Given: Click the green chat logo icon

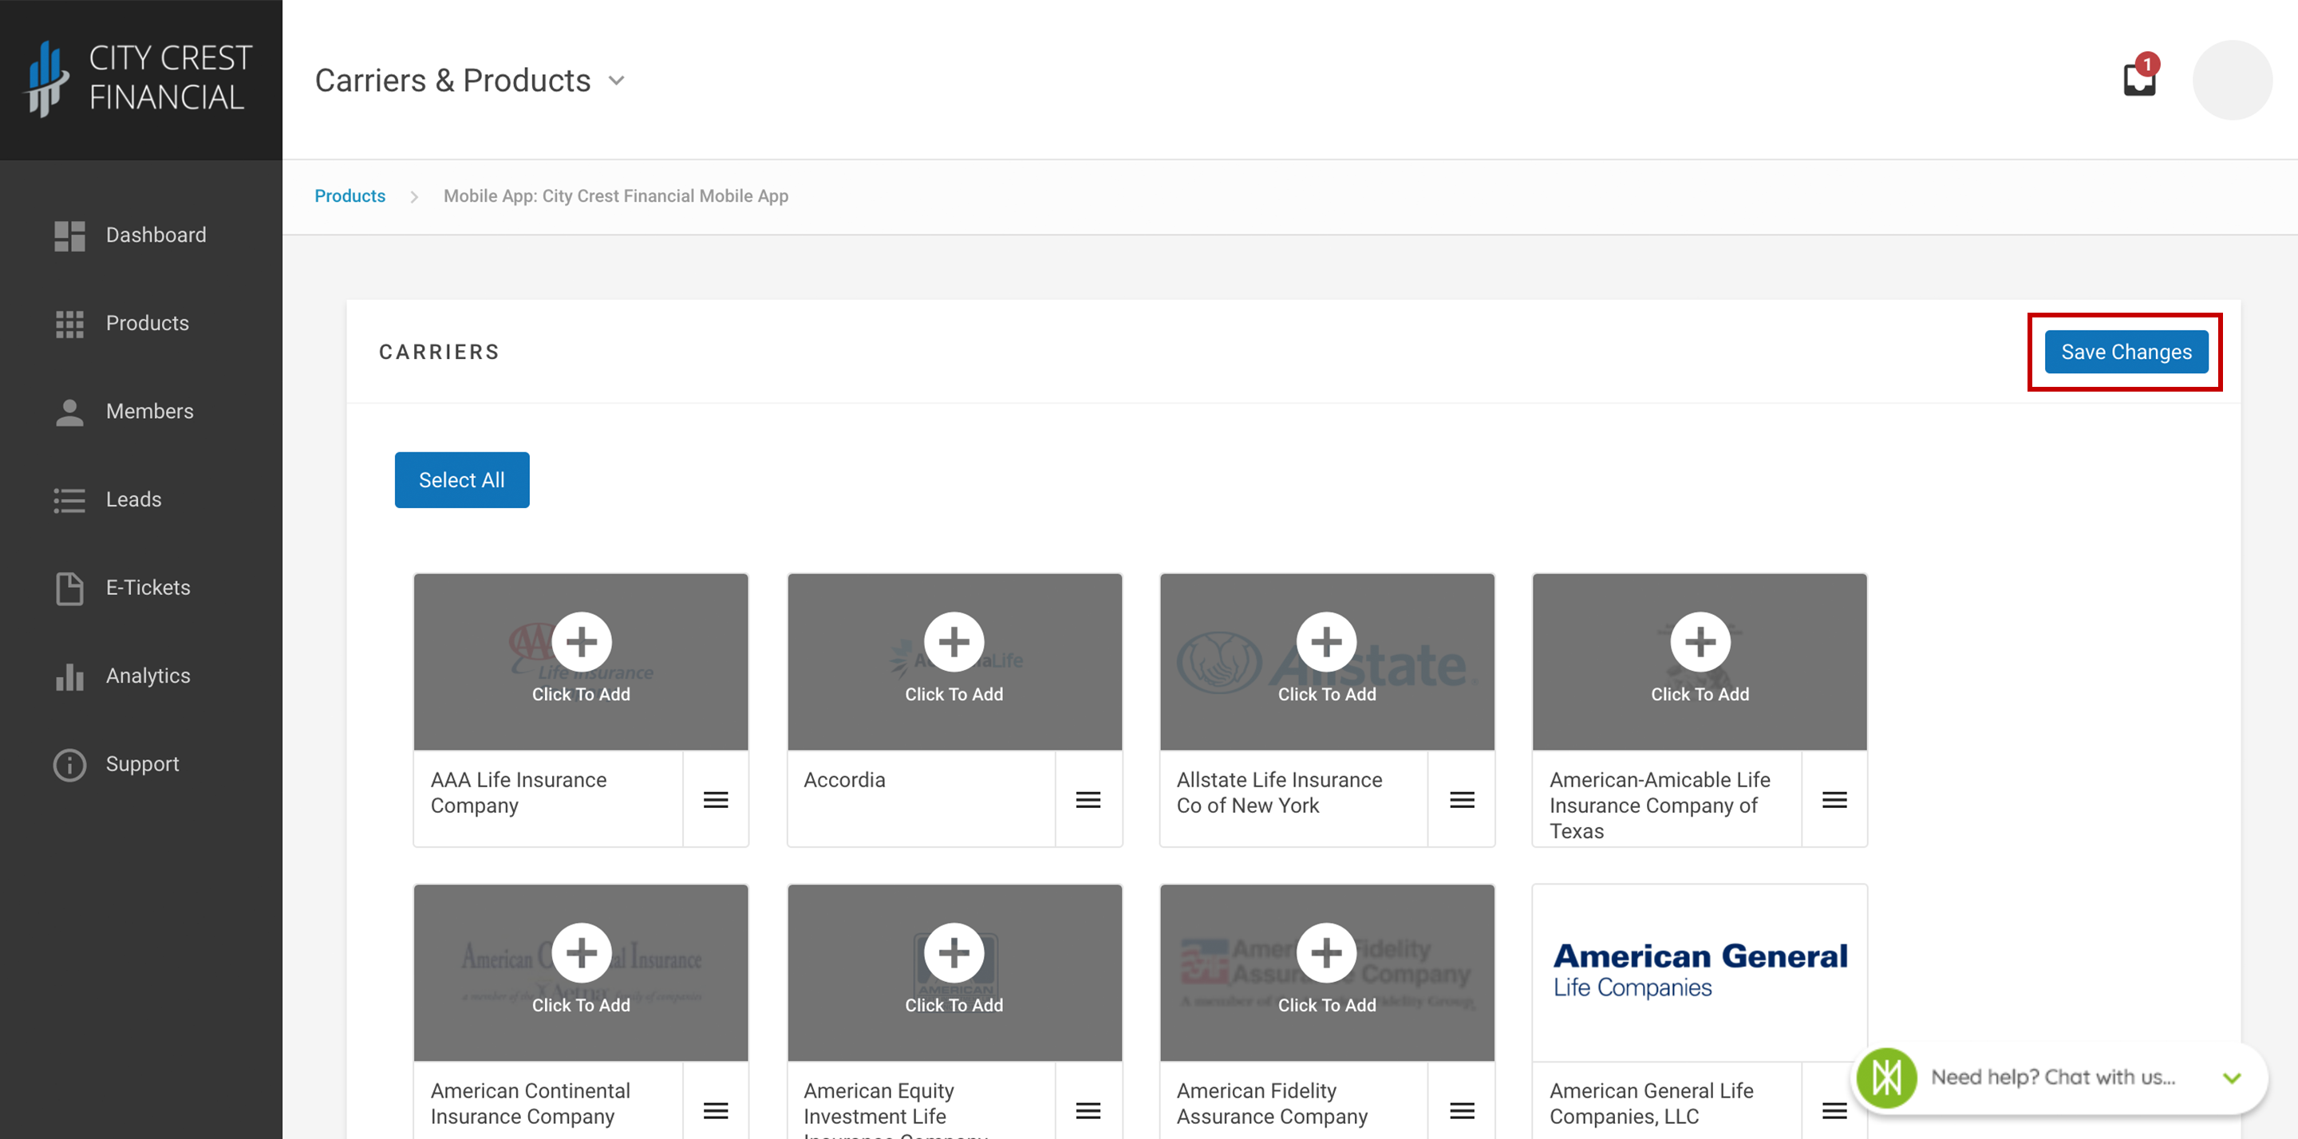Looking at the screenshot, I should [1885, 1078].
